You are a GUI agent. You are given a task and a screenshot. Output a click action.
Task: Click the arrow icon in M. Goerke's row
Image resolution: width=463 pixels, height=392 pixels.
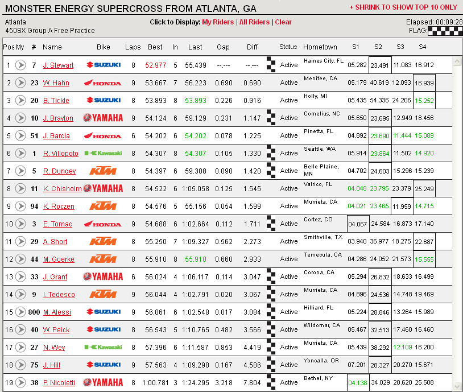click(20, 259)
